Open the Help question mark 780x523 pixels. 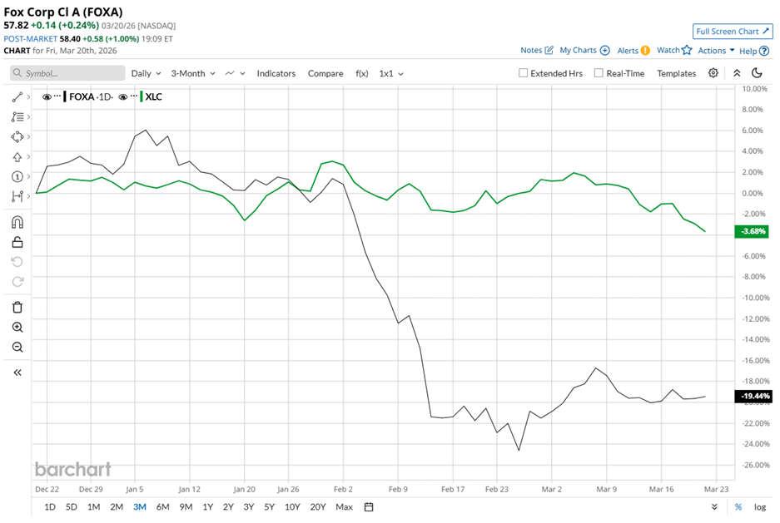764,51
